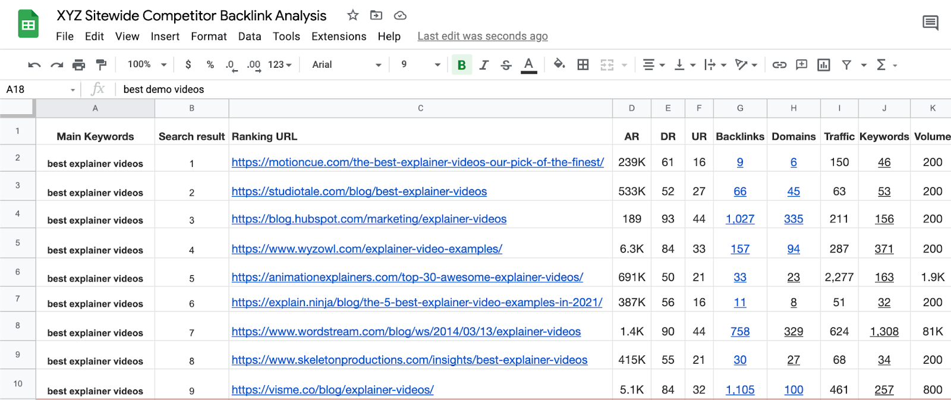Decrease decimal places button .0
This screenshot has width=951, height=400.
231,65
